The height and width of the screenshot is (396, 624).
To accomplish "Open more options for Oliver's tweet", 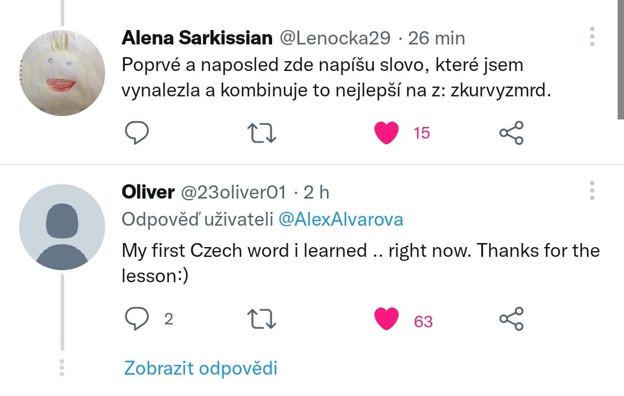I will 592,189.
